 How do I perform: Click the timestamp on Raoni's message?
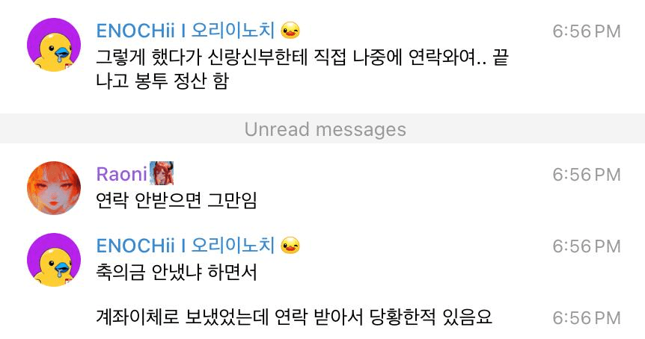click(x=587, y=175)
